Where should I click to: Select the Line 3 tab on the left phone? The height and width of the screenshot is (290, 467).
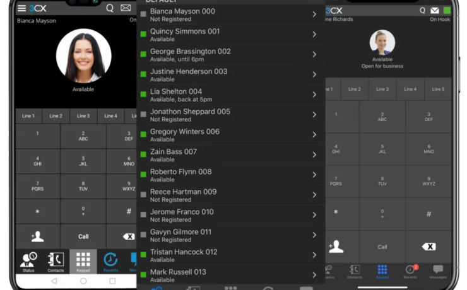point(83,116)
